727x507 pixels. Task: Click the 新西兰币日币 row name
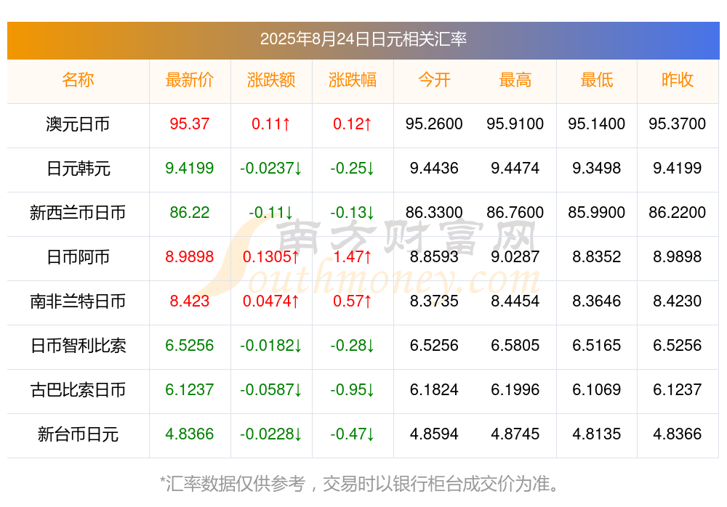coord(78,213)
